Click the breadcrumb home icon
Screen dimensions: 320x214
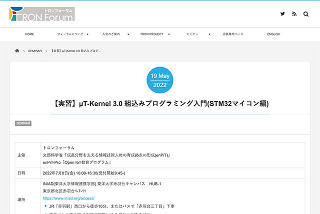17,51
